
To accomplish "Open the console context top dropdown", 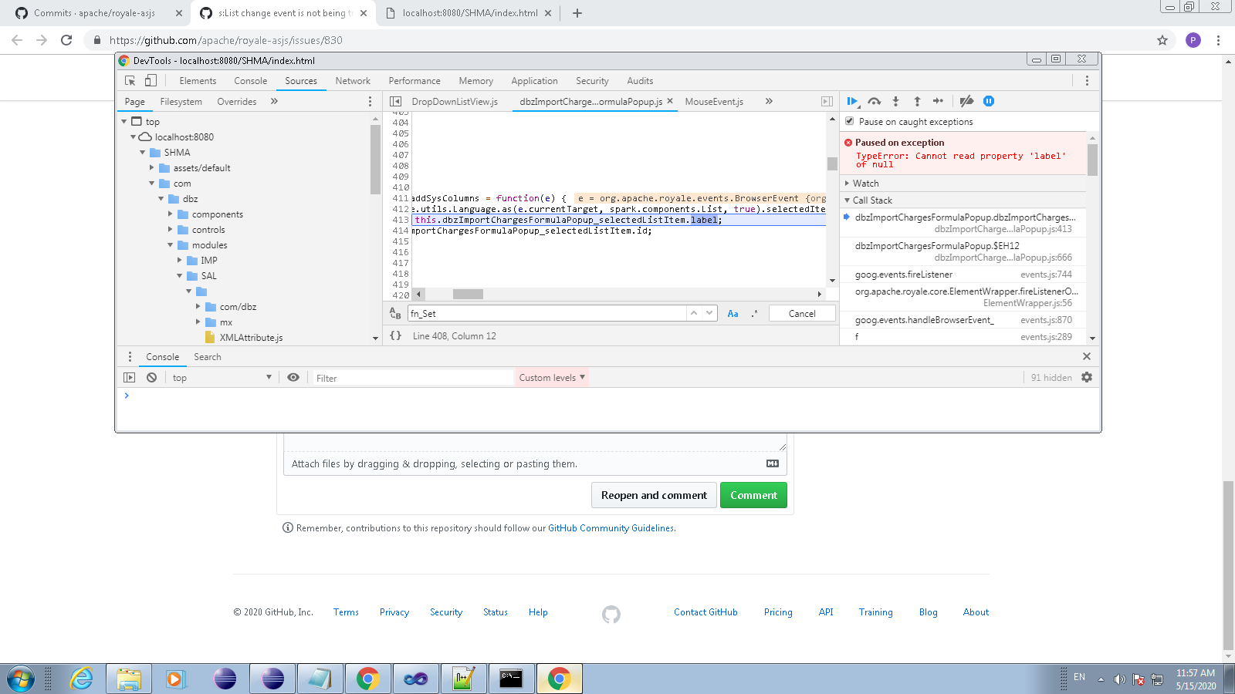I will tap(222, 377).
